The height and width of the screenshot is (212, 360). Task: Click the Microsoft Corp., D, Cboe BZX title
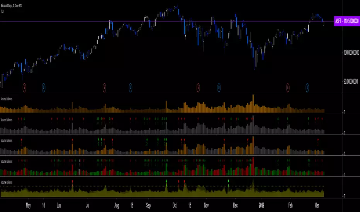pos(11,6)
